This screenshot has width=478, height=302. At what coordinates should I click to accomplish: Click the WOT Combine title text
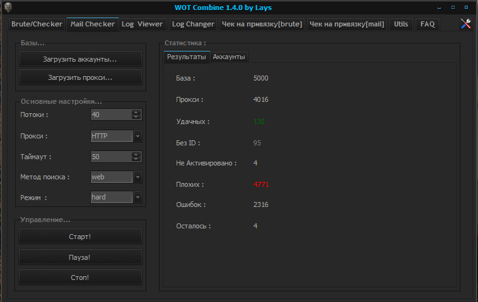click(223, 8)
